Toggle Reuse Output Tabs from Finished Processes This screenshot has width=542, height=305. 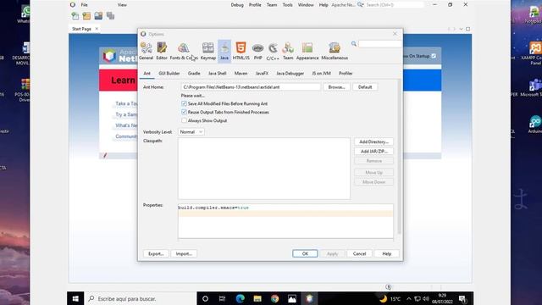coord(184,112)
